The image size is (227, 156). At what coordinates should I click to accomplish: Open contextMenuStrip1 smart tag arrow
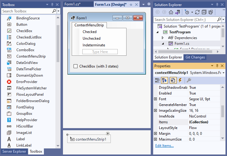[x=108, y=134]
